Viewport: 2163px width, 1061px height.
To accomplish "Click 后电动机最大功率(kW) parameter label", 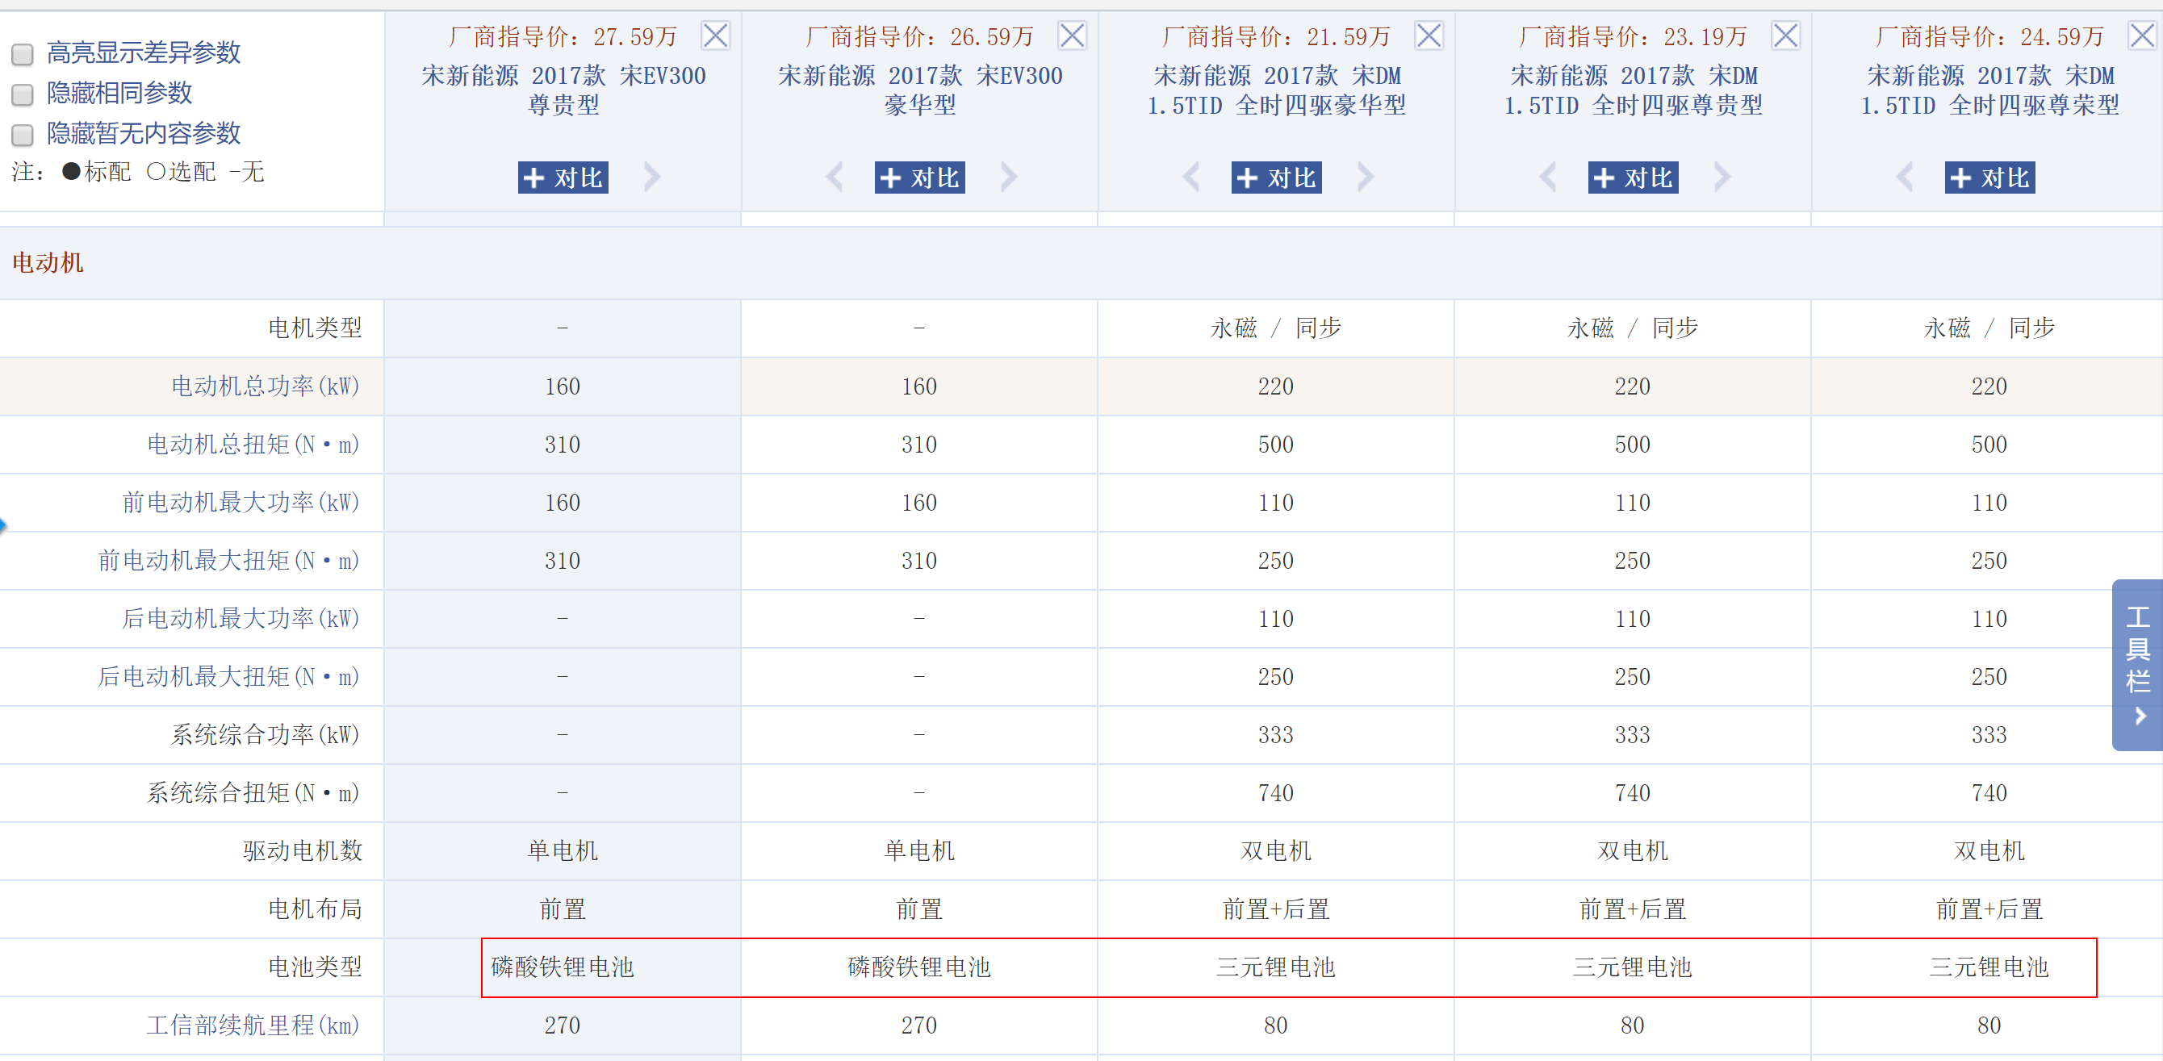I will pos(241,619).
